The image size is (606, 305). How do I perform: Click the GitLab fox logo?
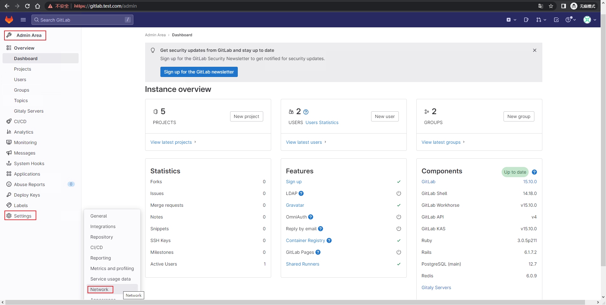click(9, 20)
